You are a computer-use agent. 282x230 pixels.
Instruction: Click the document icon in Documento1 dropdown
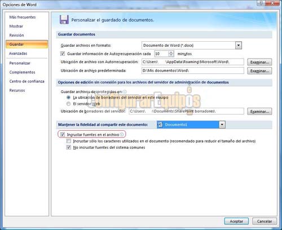(x=160, y=125)
